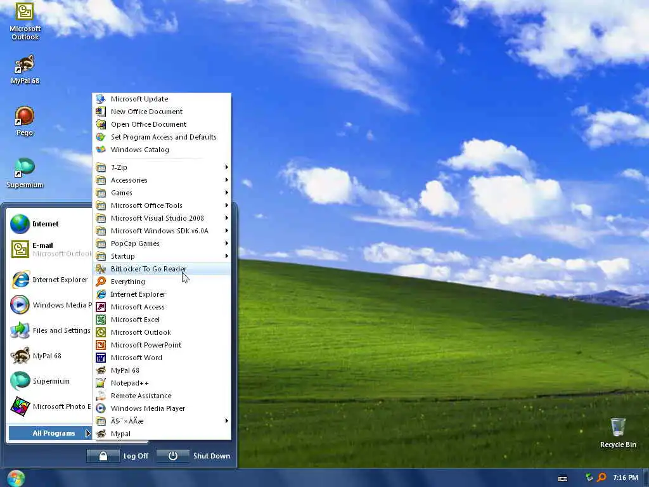Click Supermium icon in Start menu left pane
Image resolution: width=649 pixels, height=487 pixels.
click(x=20, y=381)
